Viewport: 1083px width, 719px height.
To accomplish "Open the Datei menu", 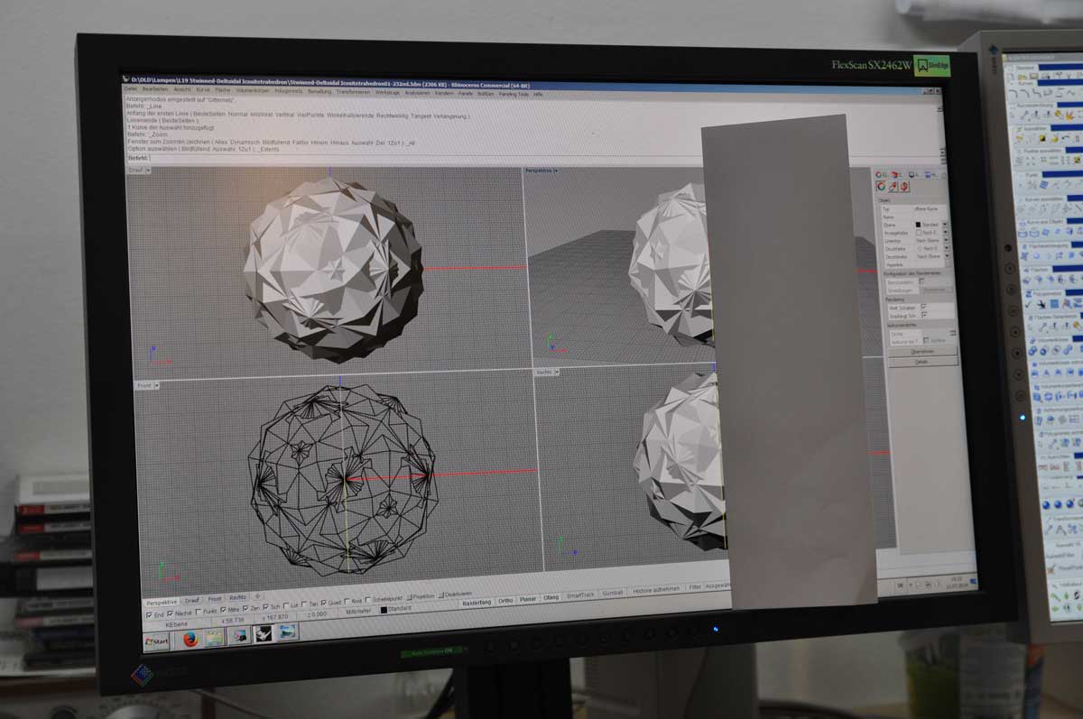I will 131,90.
